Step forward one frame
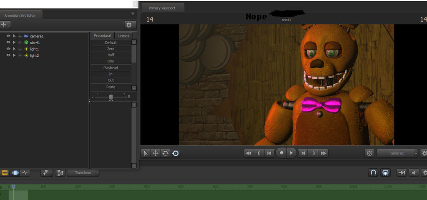This screenshot has height=200, width=427. tap(303, 153)
